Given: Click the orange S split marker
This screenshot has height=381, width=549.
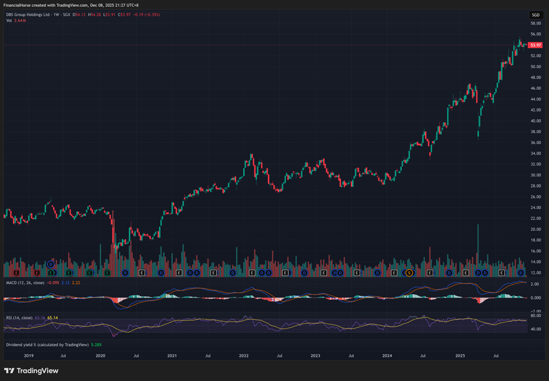Looking at the screenshot, I should [409, 272].
